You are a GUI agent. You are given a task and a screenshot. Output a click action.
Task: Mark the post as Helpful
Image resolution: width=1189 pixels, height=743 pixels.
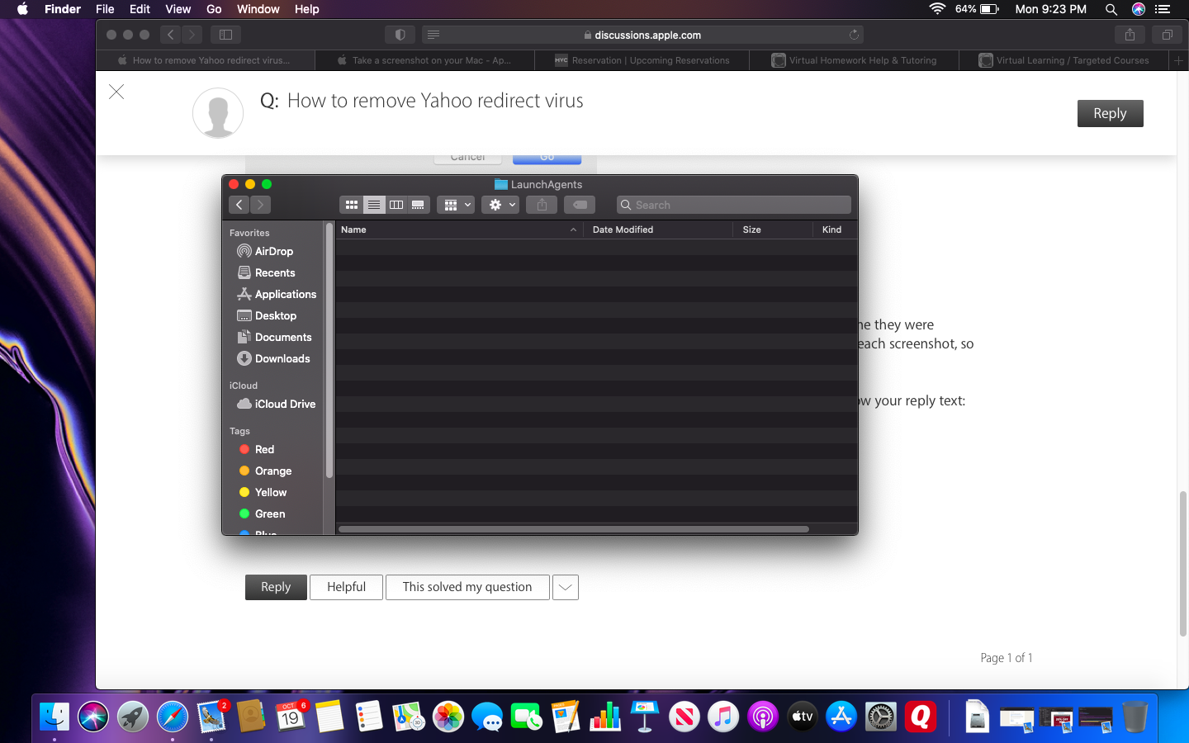tap(346, 587)
